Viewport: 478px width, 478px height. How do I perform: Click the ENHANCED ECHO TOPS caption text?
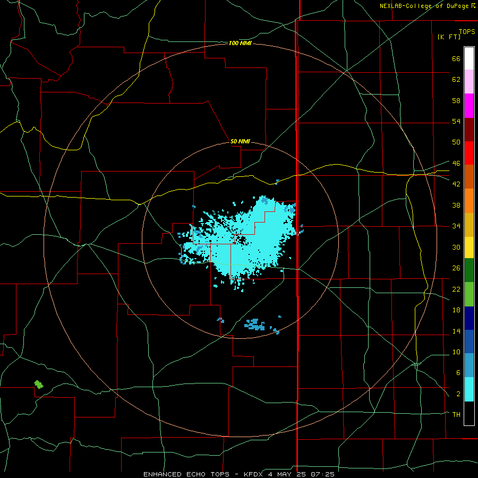[x=186, y=474]
